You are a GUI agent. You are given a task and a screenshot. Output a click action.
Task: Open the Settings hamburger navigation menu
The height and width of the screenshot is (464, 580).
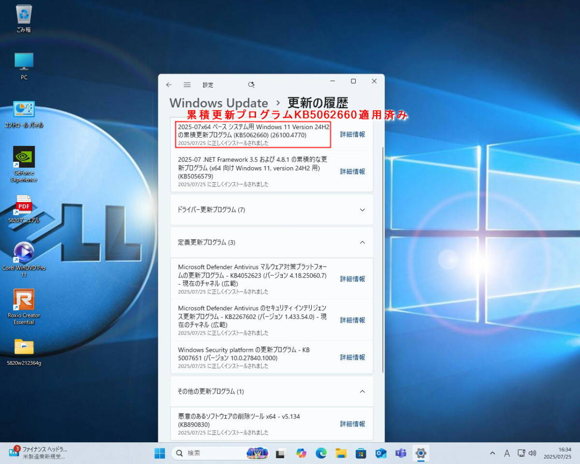tap(187, 85)
